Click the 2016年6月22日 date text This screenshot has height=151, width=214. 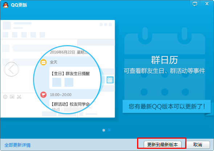click(x=62, y=52)
